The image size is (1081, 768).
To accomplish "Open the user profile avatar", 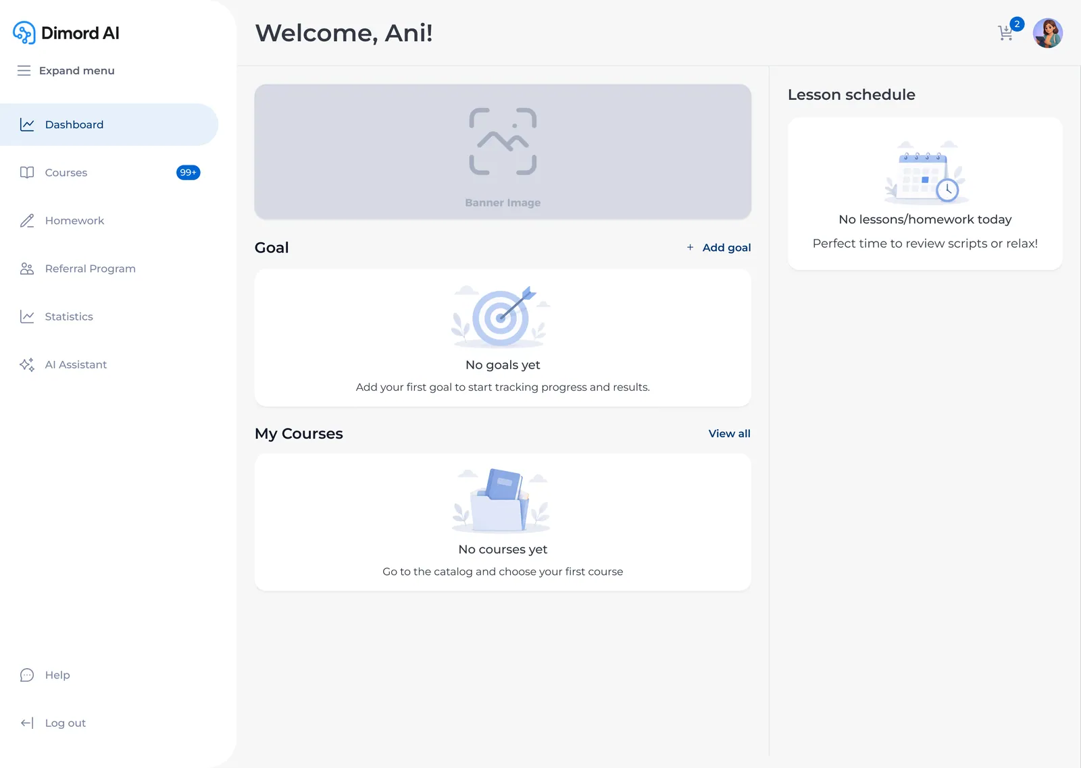I will pos(1048,33).
